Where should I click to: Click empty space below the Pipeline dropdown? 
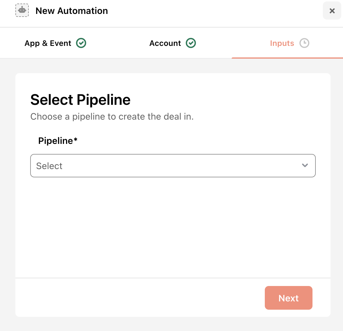(x=173, y=227)
